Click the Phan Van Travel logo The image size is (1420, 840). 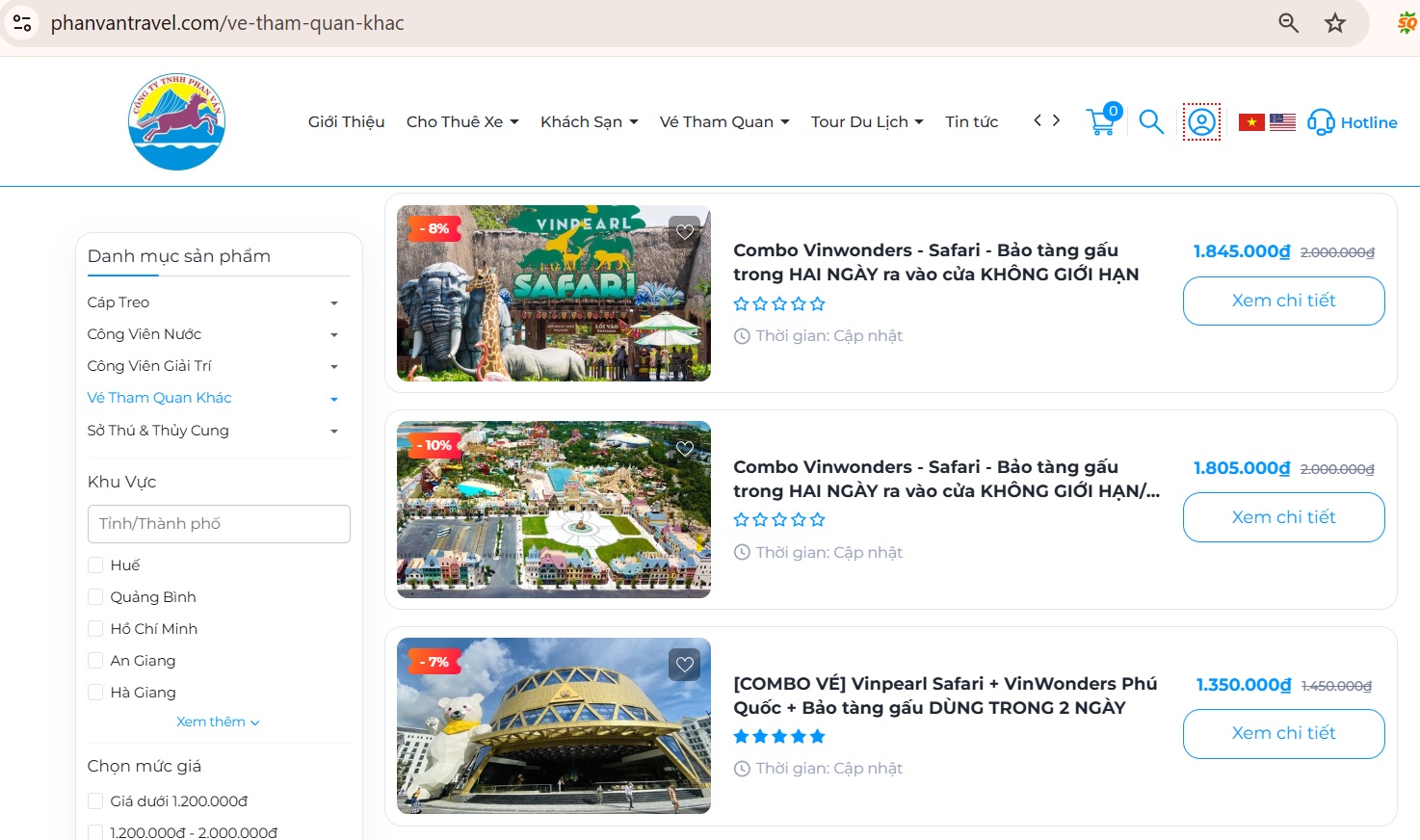pyautogui.click(x=176, y=120)
